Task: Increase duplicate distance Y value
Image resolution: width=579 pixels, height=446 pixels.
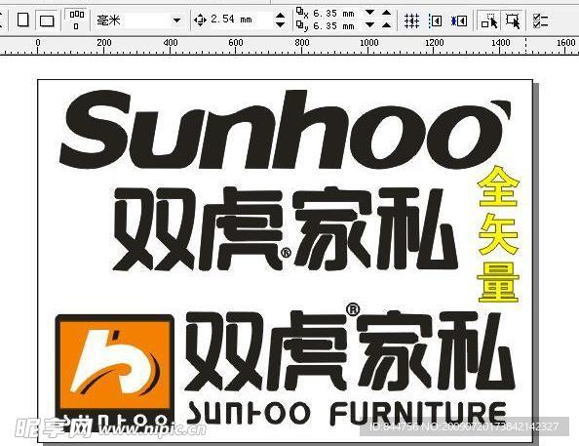Action: point(386,25)
